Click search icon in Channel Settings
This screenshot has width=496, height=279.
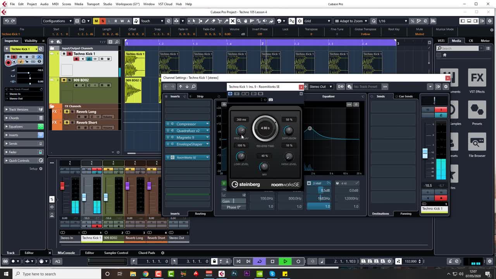194,86
